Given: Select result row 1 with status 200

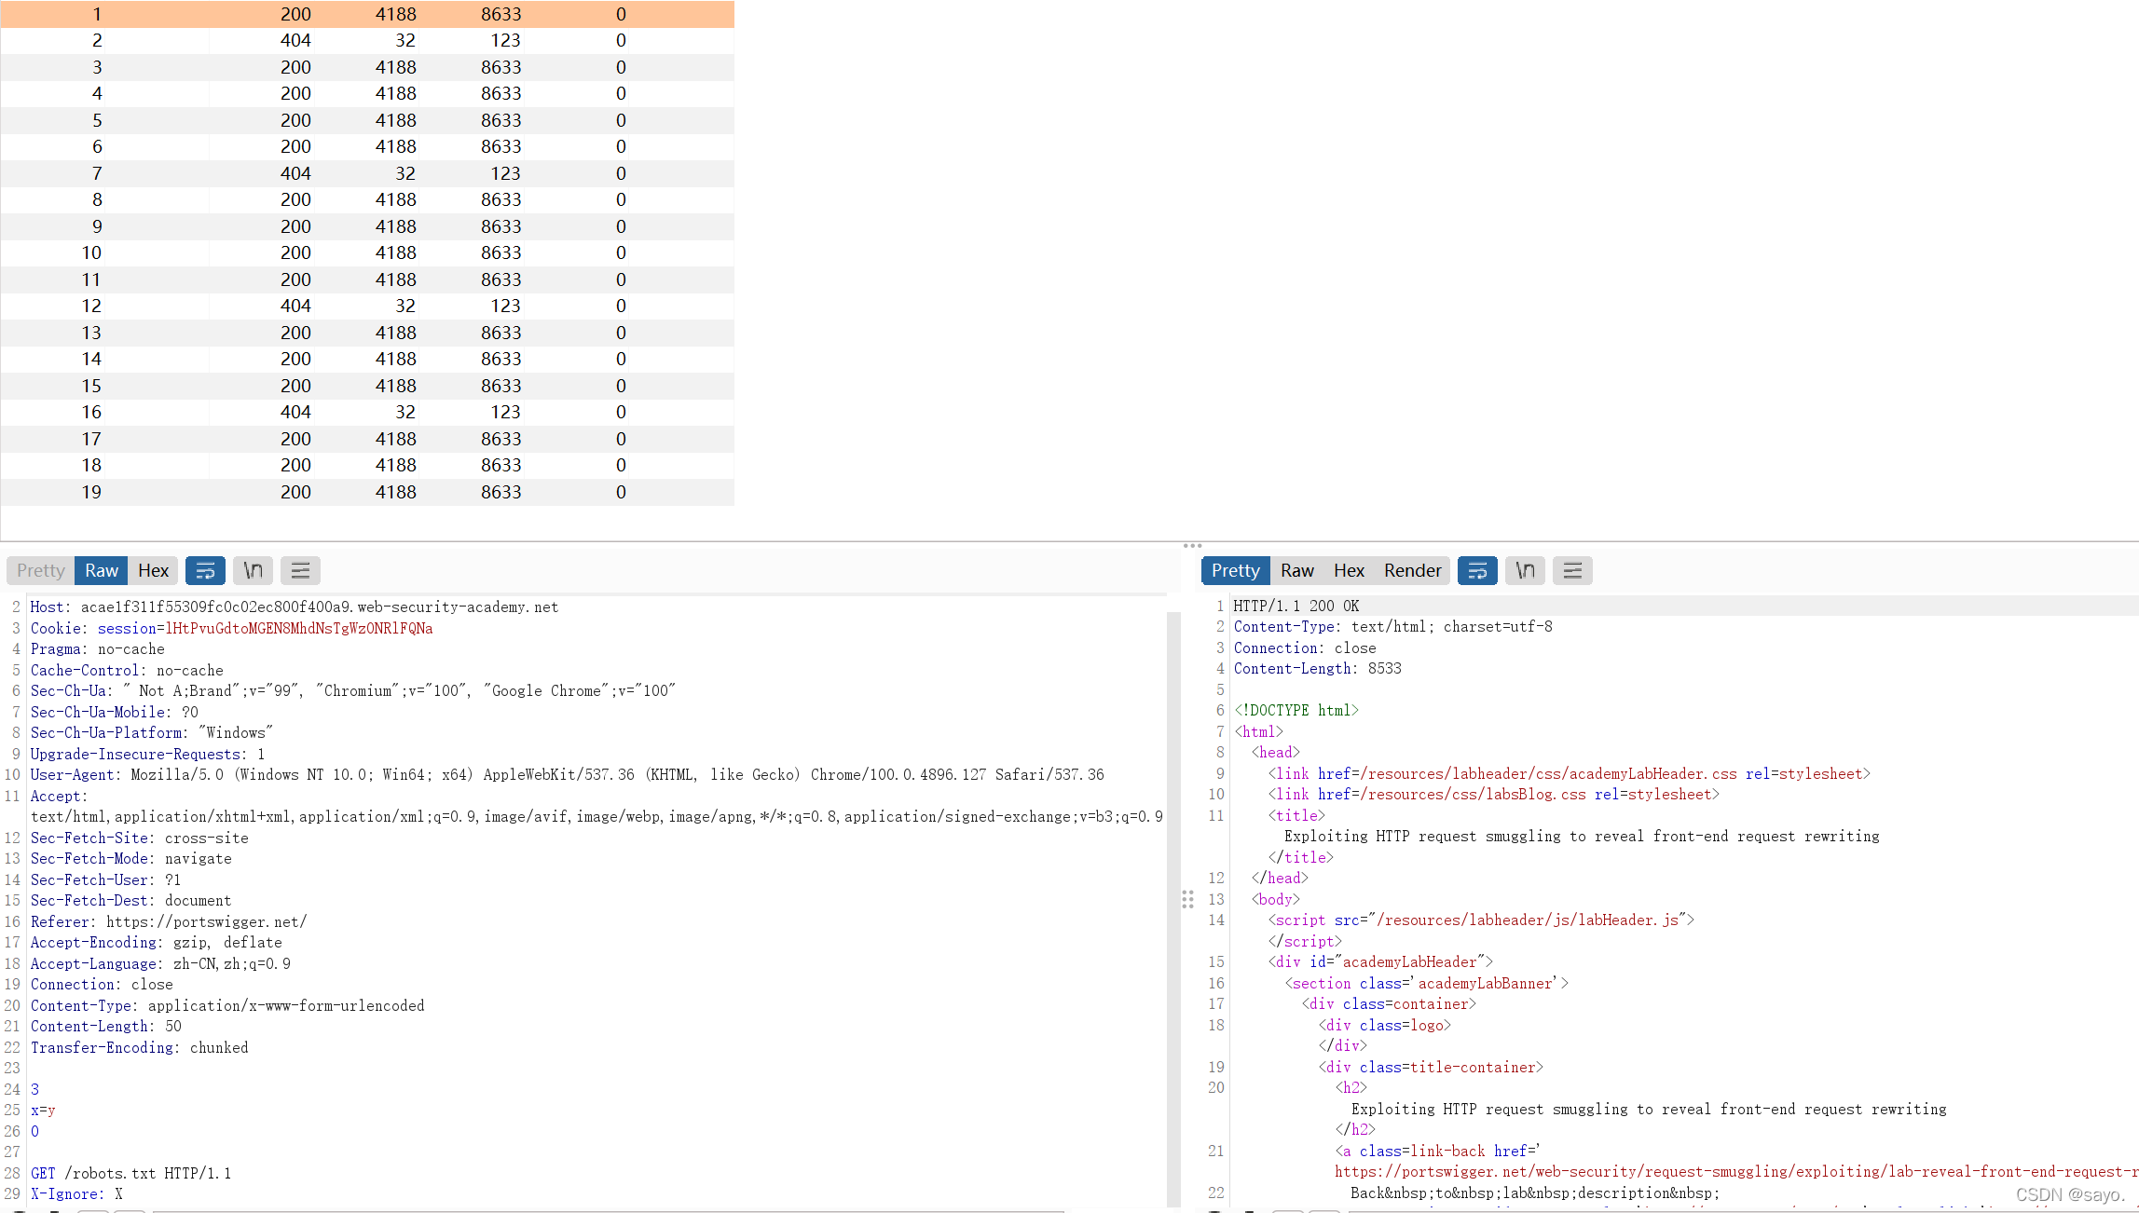Looking at the screenshot, I should pos(367,14).
